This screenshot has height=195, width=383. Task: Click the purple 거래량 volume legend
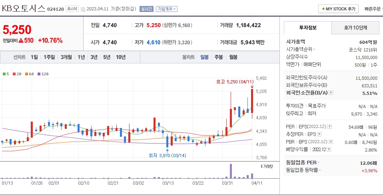click(267, 166)
